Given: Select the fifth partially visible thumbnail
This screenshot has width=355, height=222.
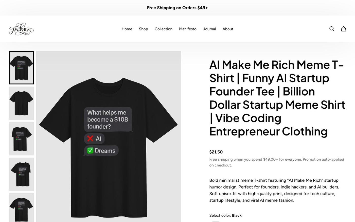Looking at the screenshot, I should 21,208.
